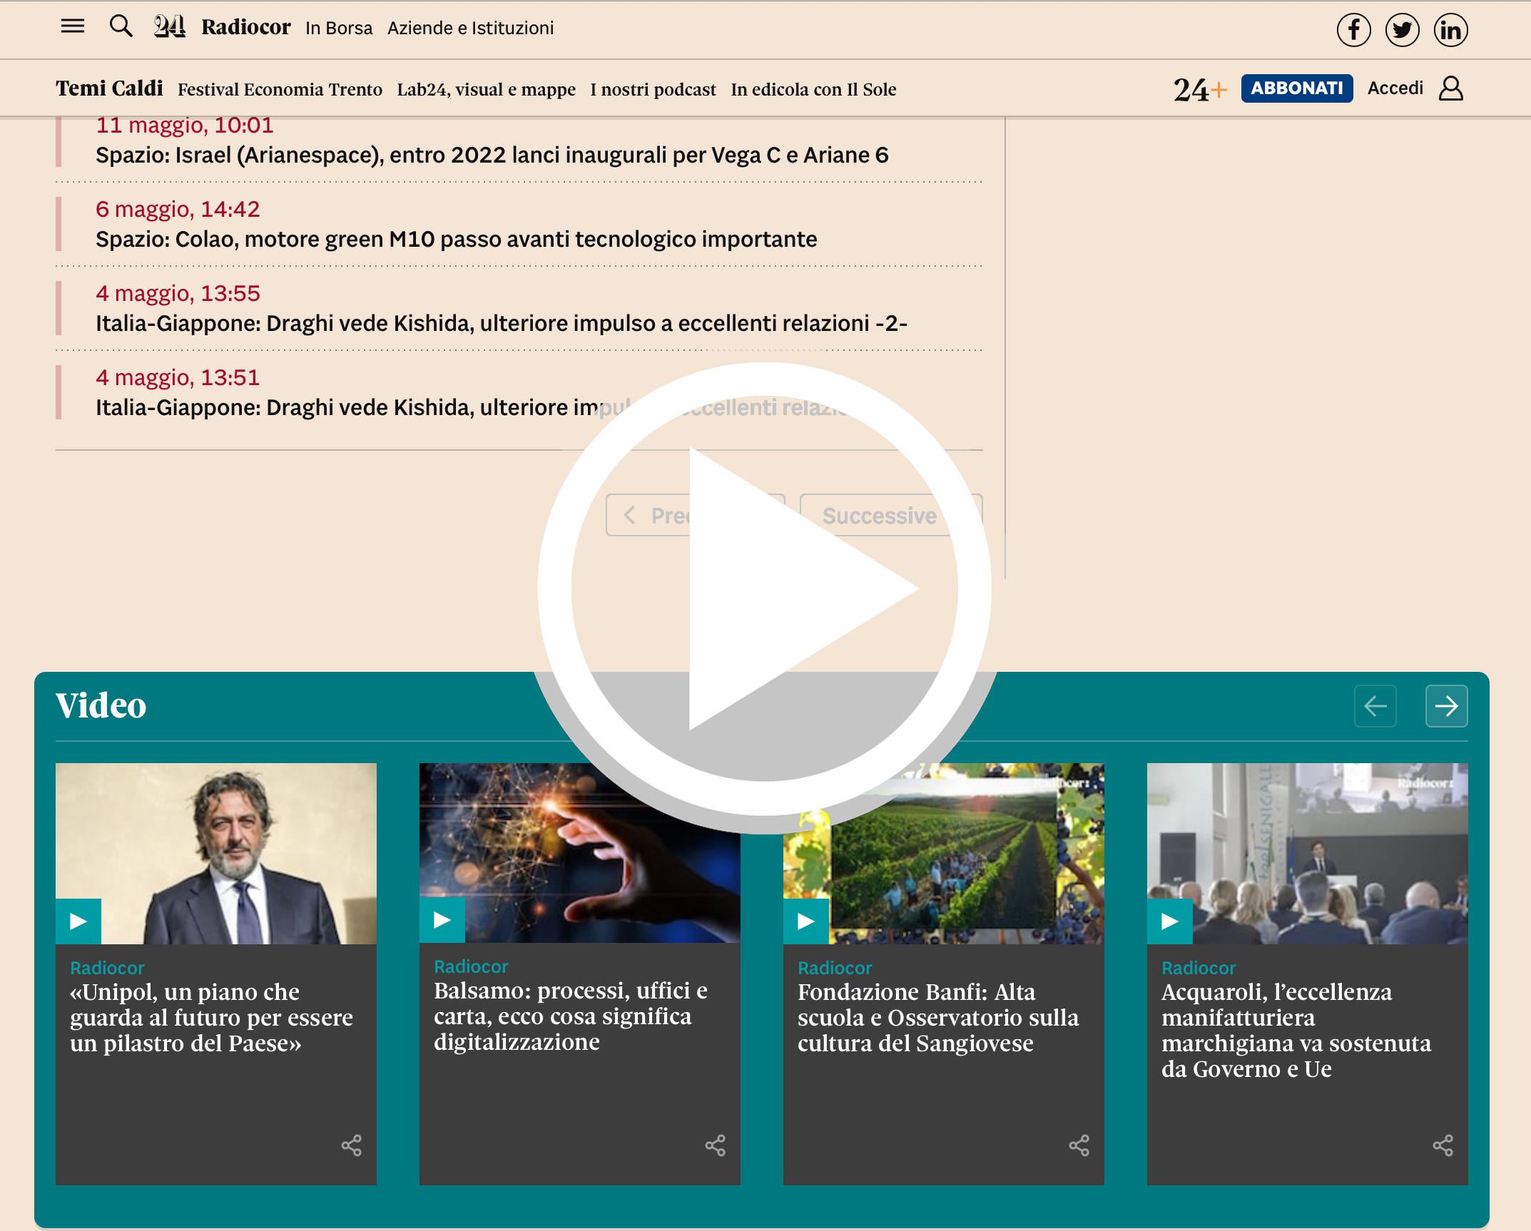Open Lab24, visual e mappe link
The width and height of the screenshot is (1531, 1231).
[486, 89]
